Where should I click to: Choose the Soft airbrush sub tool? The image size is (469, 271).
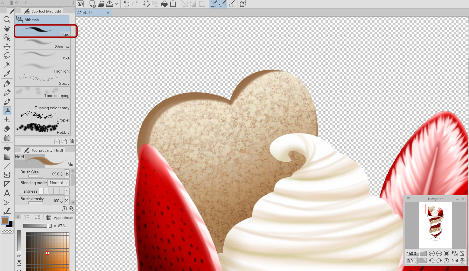click(x=43, y=56)
